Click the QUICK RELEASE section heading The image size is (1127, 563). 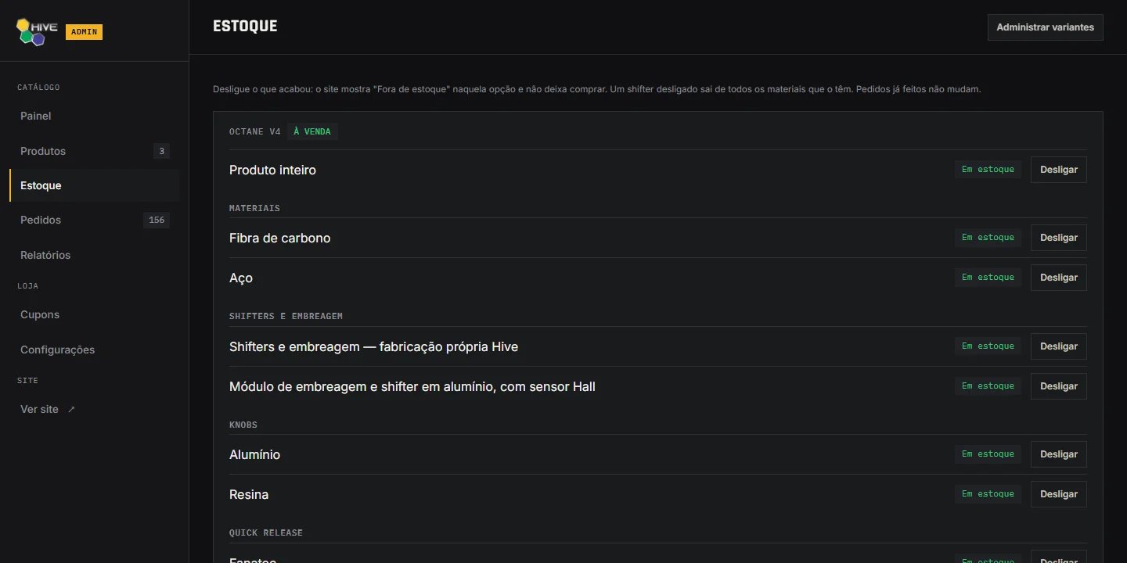point(266,533)
